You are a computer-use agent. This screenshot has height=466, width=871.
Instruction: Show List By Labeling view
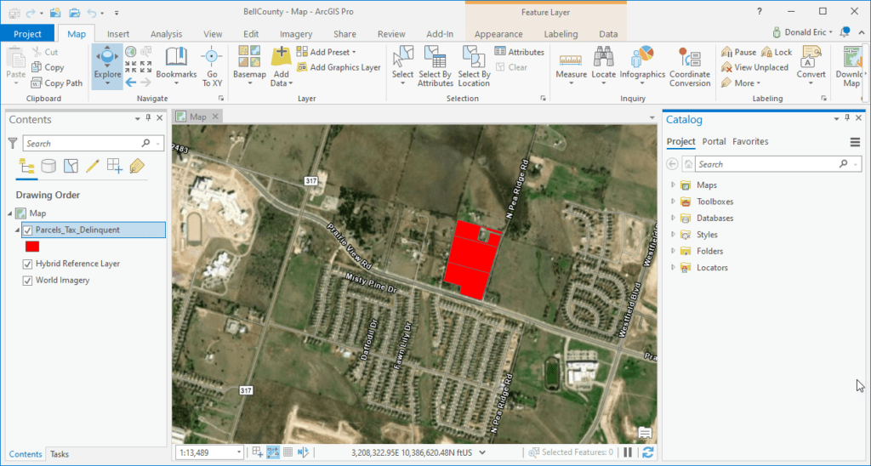[137, 166]
